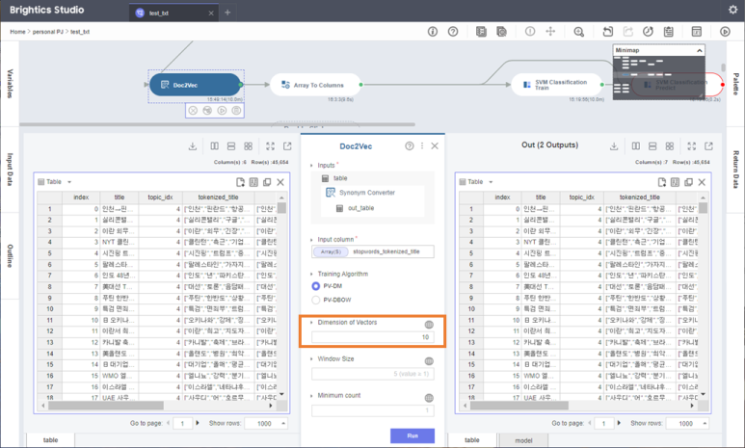Select the Array To Columns node
Viewport: 745px width, 448px height.
(315, 85)
